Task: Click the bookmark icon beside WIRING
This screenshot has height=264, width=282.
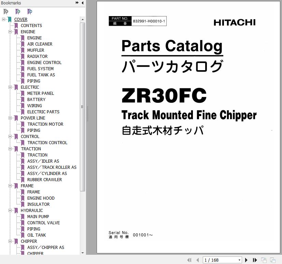Action: click(23, 106)
